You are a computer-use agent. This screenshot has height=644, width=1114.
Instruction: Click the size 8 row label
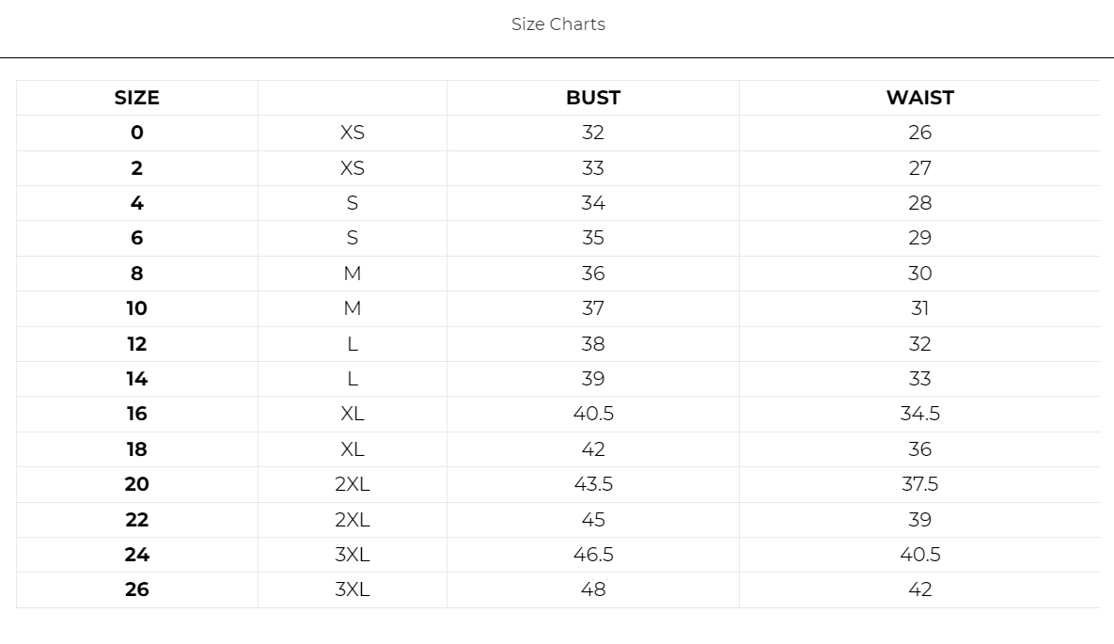(137, 274)
